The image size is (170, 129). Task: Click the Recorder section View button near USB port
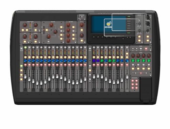(x=85, y=19)
